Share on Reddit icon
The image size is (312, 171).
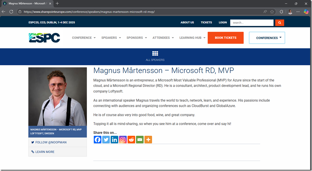coord(131,139)
